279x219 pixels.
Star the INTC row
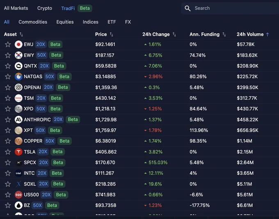pyautogui.click(x=8, y=173)
